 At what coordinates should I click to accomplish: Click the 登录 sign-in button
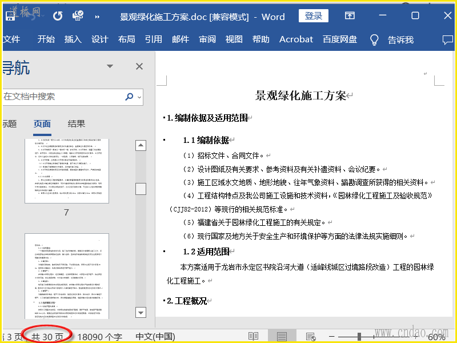pos(313,16)
